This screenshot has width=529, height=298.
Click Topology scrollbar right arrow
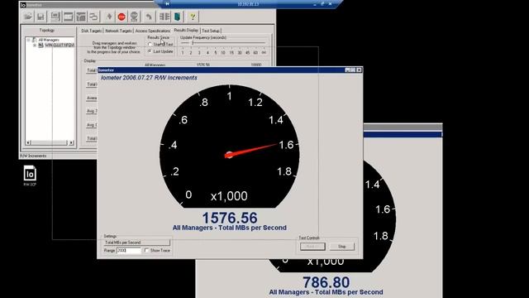(71, 143)
